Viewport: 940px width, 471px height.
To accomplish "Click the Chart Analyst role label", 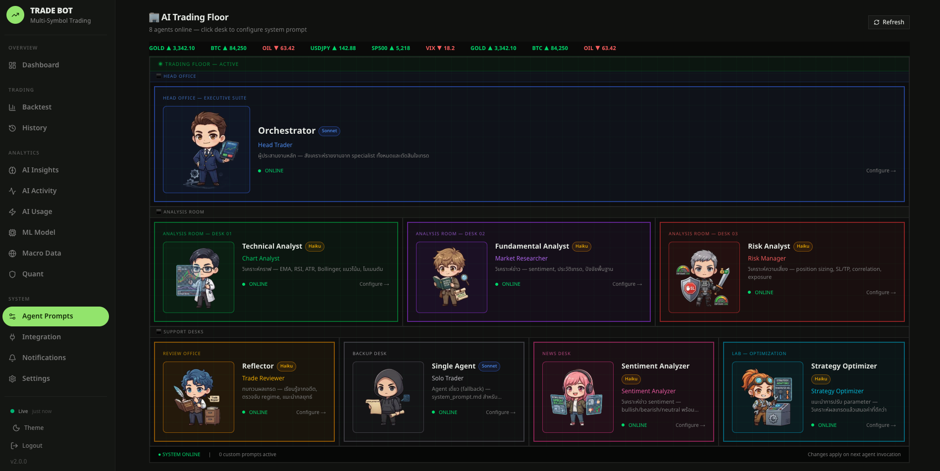I will [261, 259].
